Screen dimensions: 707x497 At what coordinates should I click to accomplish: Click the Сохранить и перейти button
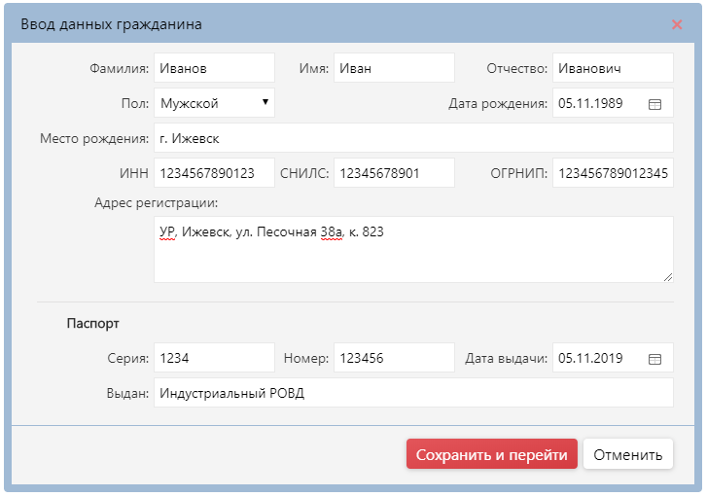[492, 454]
